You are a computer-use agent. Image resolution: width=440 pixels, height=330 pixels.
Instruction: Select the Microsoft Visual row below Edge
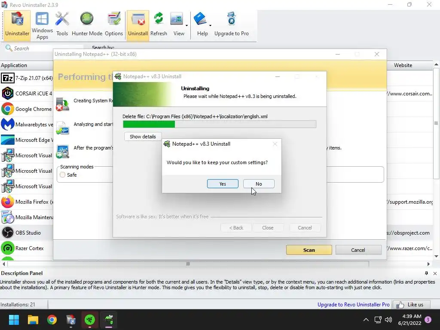[27, 155]
